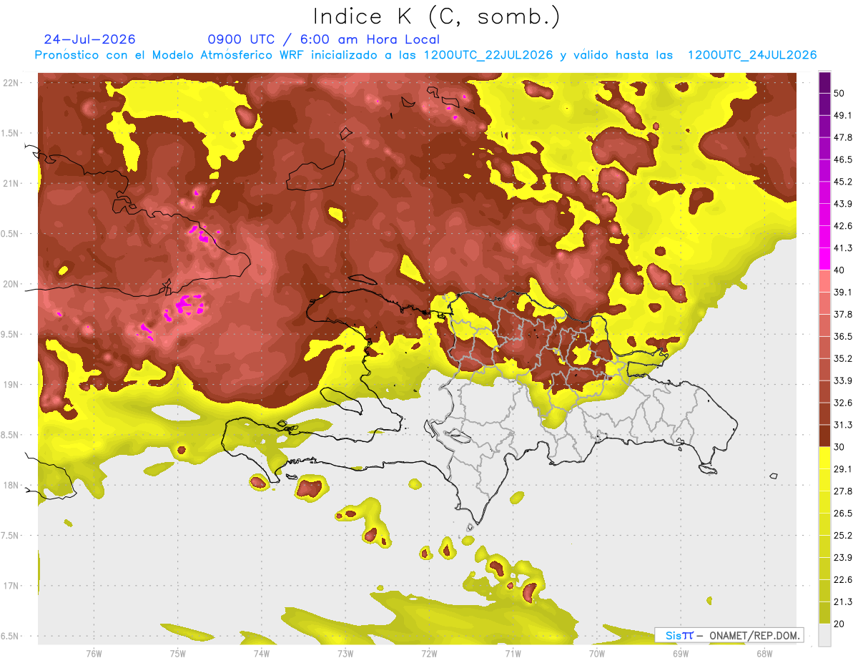Screen dimensions: 858x663
Task: Click the dark brown colorbar segment between 30 and 31.3
Action: pos(824,436)
